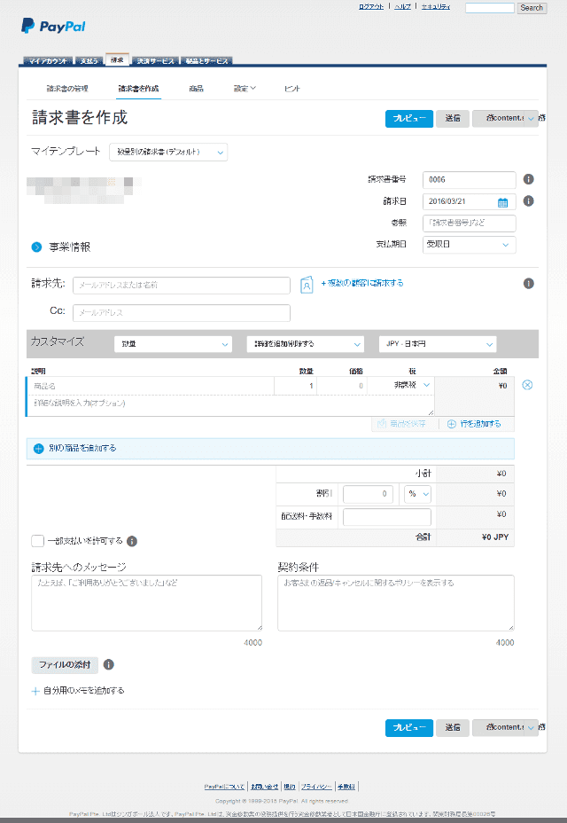This screenshot has width=567, height=823.
Task: Focus 請求先 email or name field
Action: coord(182,285)
